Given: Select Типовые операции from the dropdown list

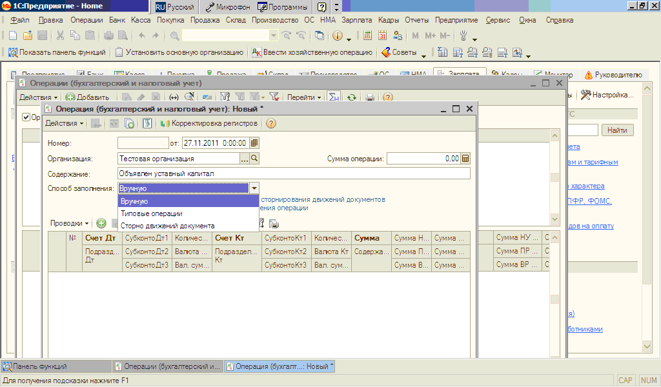Looking at the screenshot, I should coord(188,213).
